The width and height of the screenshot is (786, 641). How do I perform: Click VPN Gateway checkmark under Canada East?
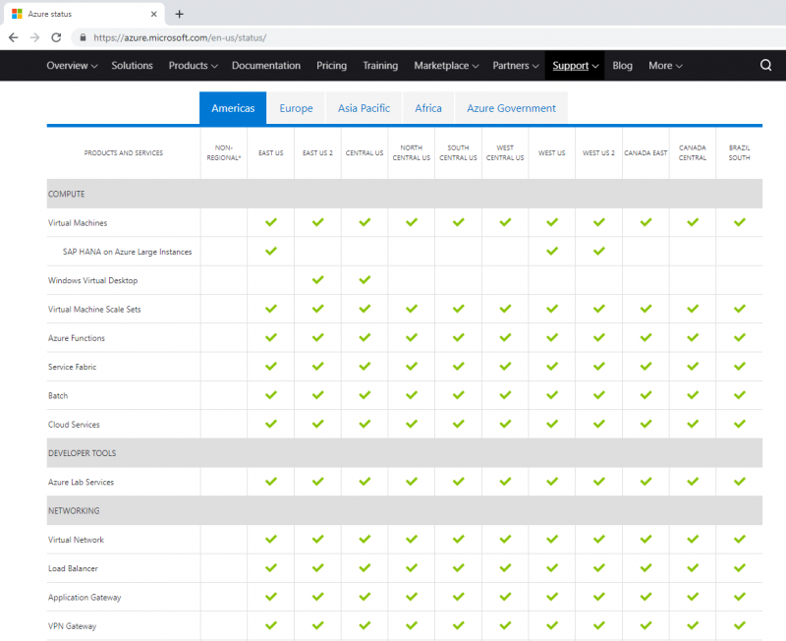pos(646,625)
